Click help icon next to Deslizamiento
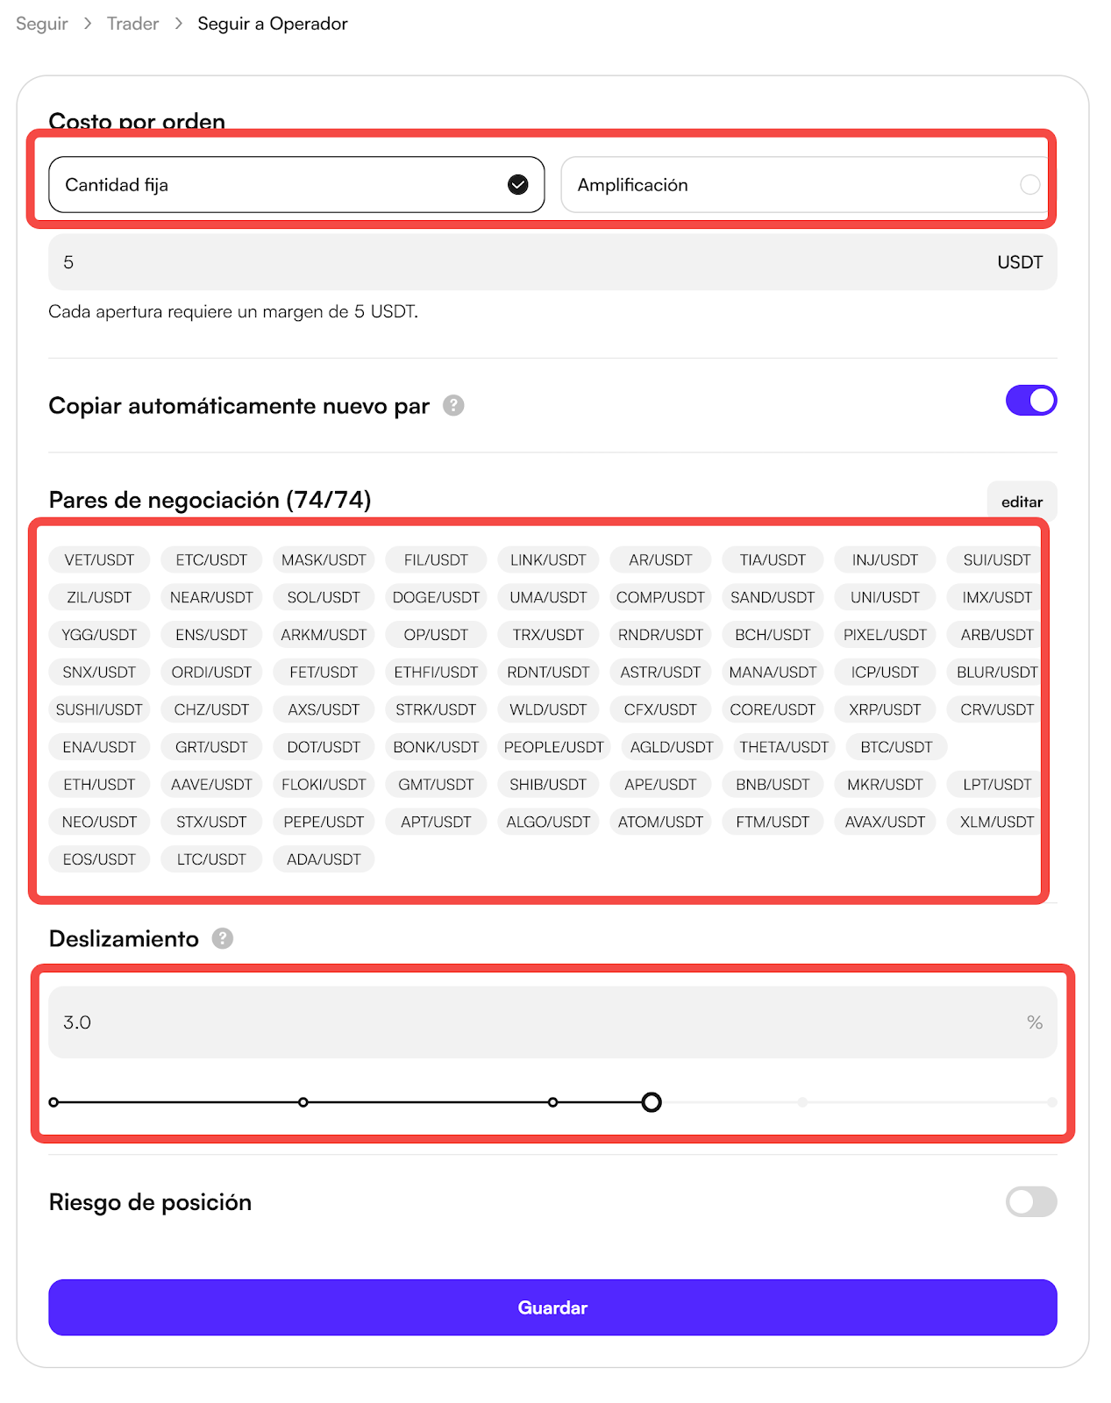 pyautogui.click(x=223, y=938)
